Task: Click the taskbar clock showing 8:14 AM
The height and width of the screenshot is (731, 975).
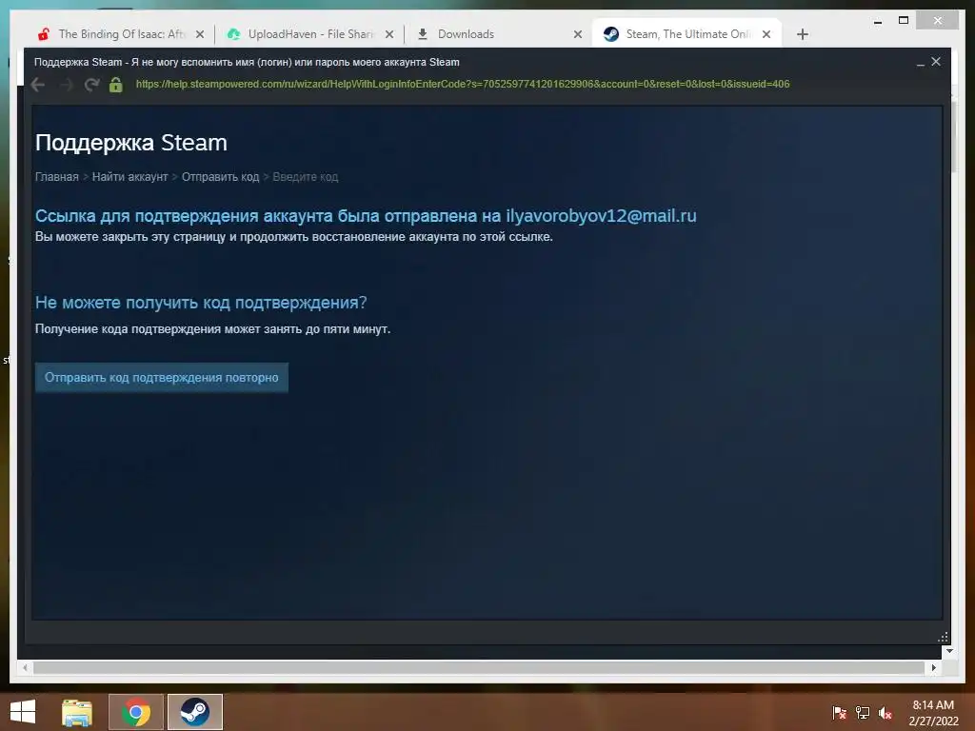Action: (x=933, y=712)
